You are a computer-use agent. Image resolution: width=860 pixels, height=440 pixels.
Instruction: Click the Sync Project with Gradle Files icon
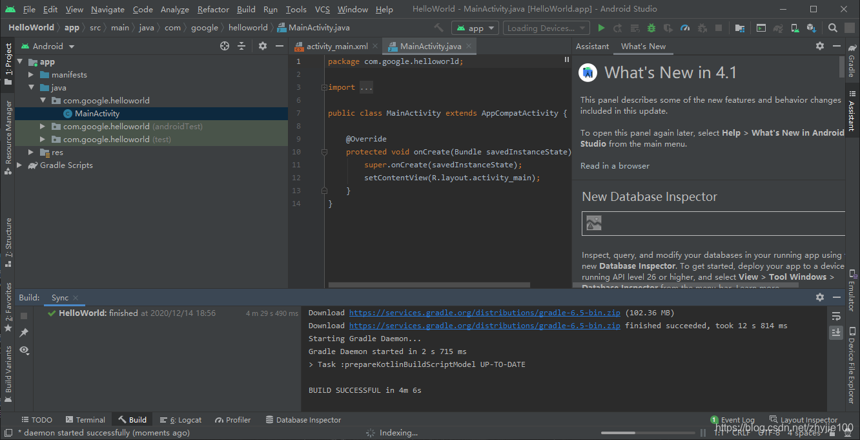pyautogui.click(x=779, y=28)
